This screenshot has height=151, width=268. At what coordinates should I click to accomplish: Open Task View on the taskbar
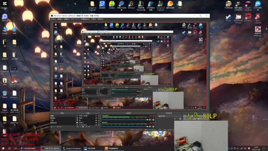[15, 148]
